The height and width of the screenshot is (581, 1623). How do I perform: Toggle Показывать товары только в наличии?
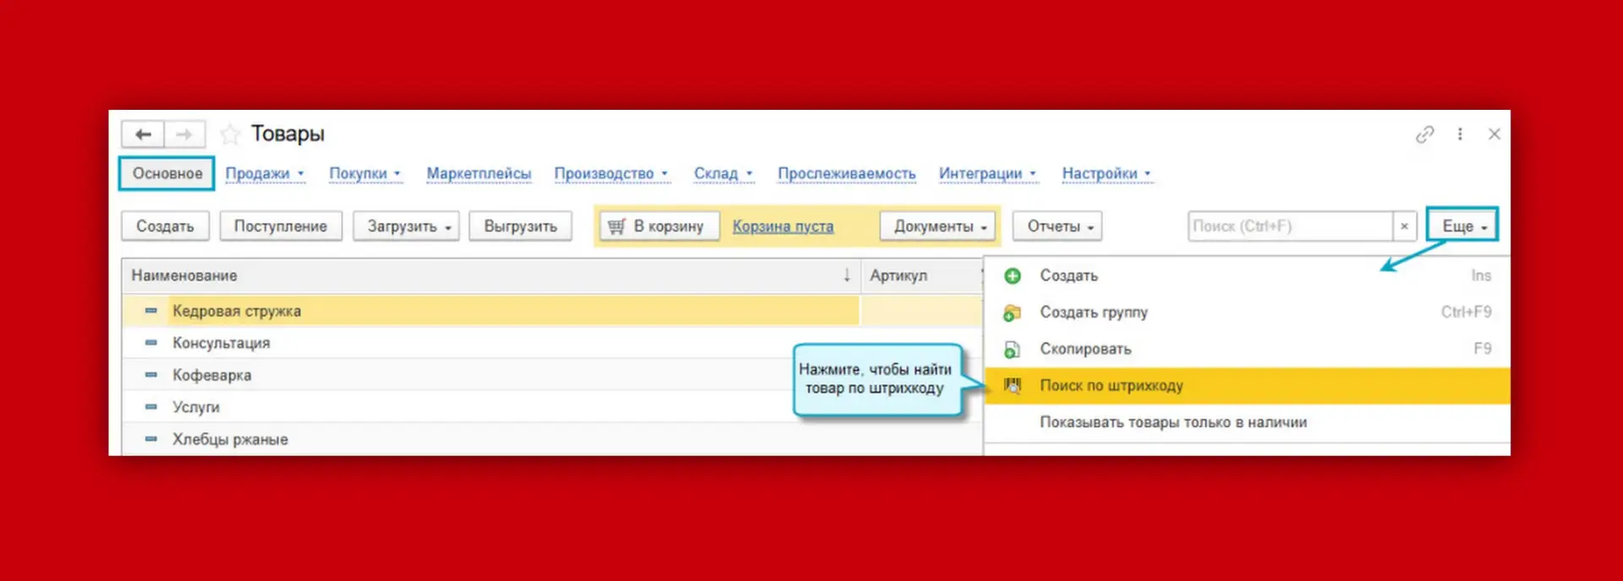coord(1172,422)
